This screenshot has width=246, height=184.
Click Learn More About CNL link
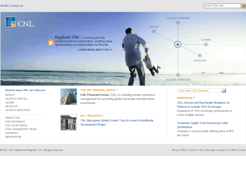point(95,50)
